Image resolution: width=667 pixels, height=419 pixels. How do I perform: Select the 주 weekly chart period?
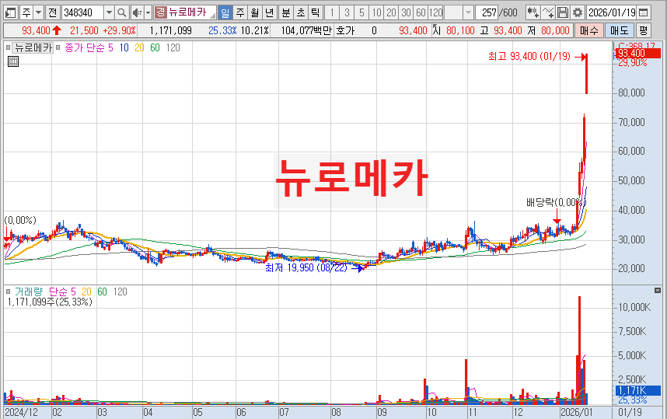click(x=240, y=12)
